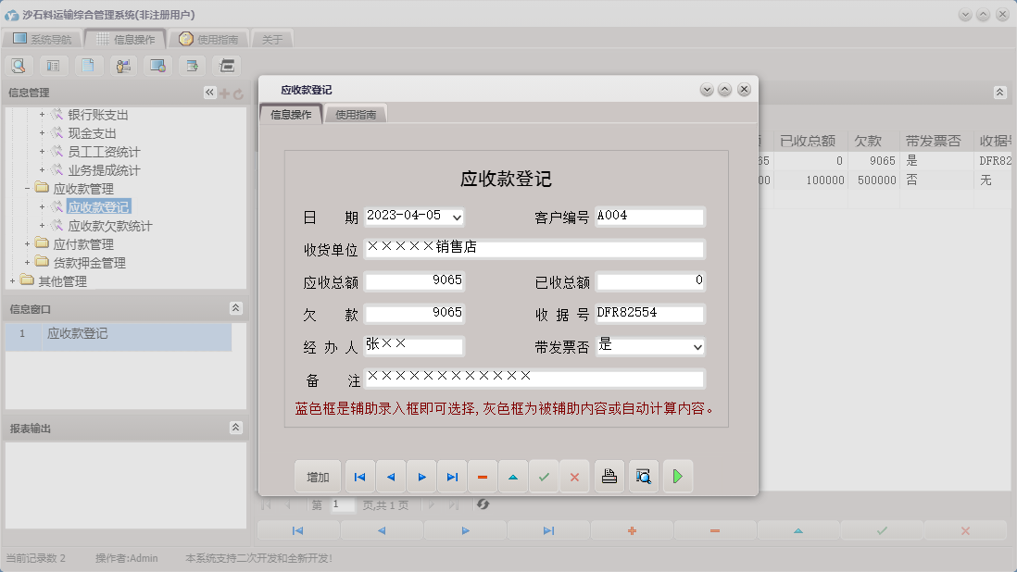
Task: Click the 增加 button to add a record
Action: tap(318, 476)
